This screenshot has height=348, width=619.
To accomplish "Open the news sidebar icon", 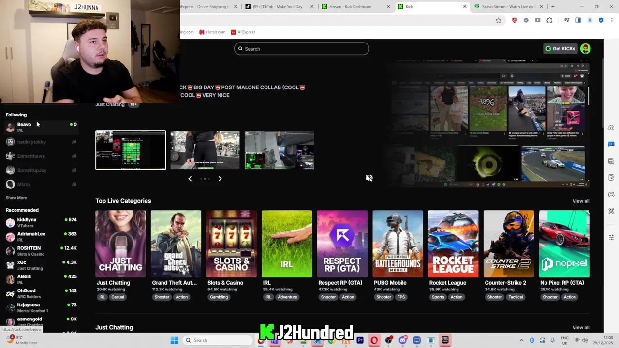I will (611, 161).
